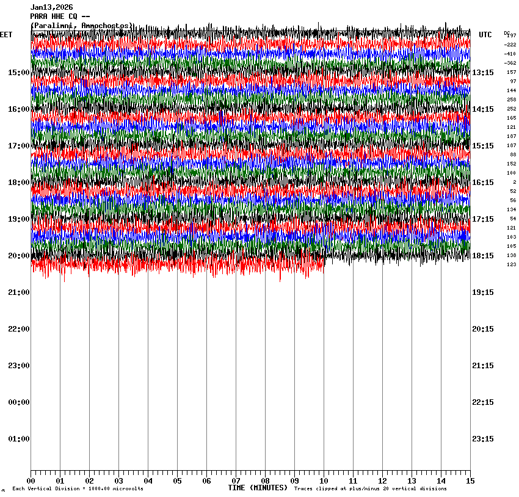Click the Jan13,2026 date label

click(51, 7)
